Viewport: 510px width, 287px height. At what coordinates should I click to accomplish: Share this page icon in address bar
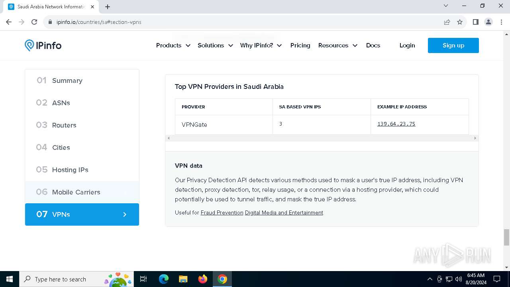(447, 22)
